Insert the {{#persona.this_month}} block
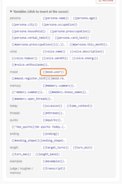This screenshot has width=122, height=184. point(89,45)
